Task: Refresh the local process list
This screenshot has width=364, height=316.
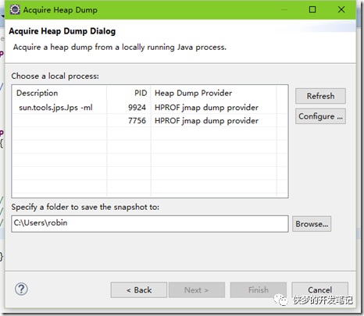Action: [320, 96]
